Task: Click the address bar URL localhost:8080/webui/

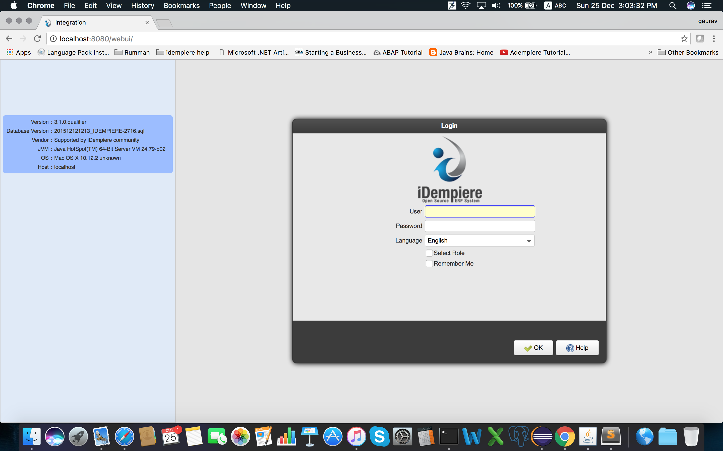Action: coord(96,39)
